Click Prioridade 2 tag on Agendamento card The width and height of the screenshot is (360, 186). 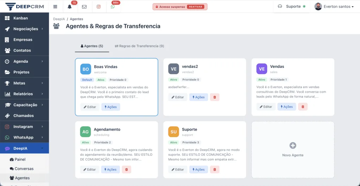click(102, 142)
